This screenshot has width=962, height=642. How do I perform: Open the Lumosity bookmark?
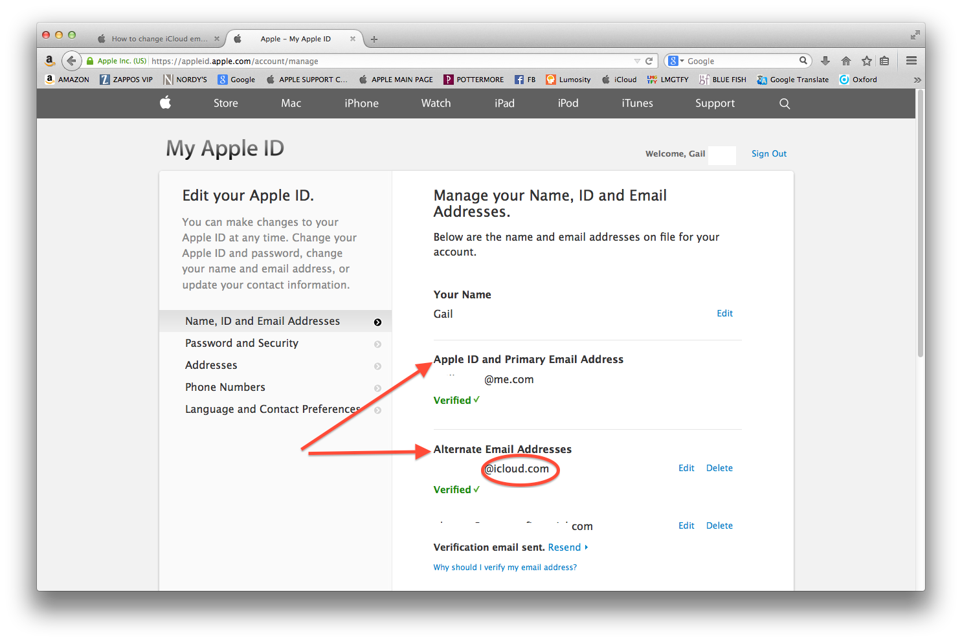point(568,80)
